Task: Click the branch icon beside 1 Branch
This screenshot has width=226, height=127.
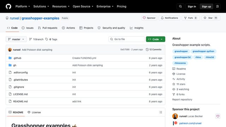Action: coord(30,39)
